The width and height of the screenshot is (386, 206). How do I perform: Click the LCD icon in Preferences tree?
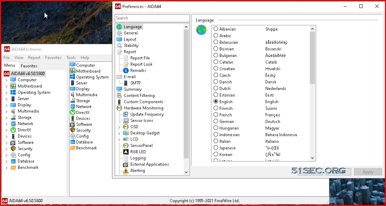[x=126, y=139]
